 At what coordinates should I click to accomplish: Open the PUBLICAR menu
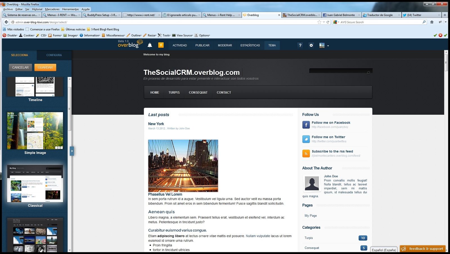coord(202,45)
